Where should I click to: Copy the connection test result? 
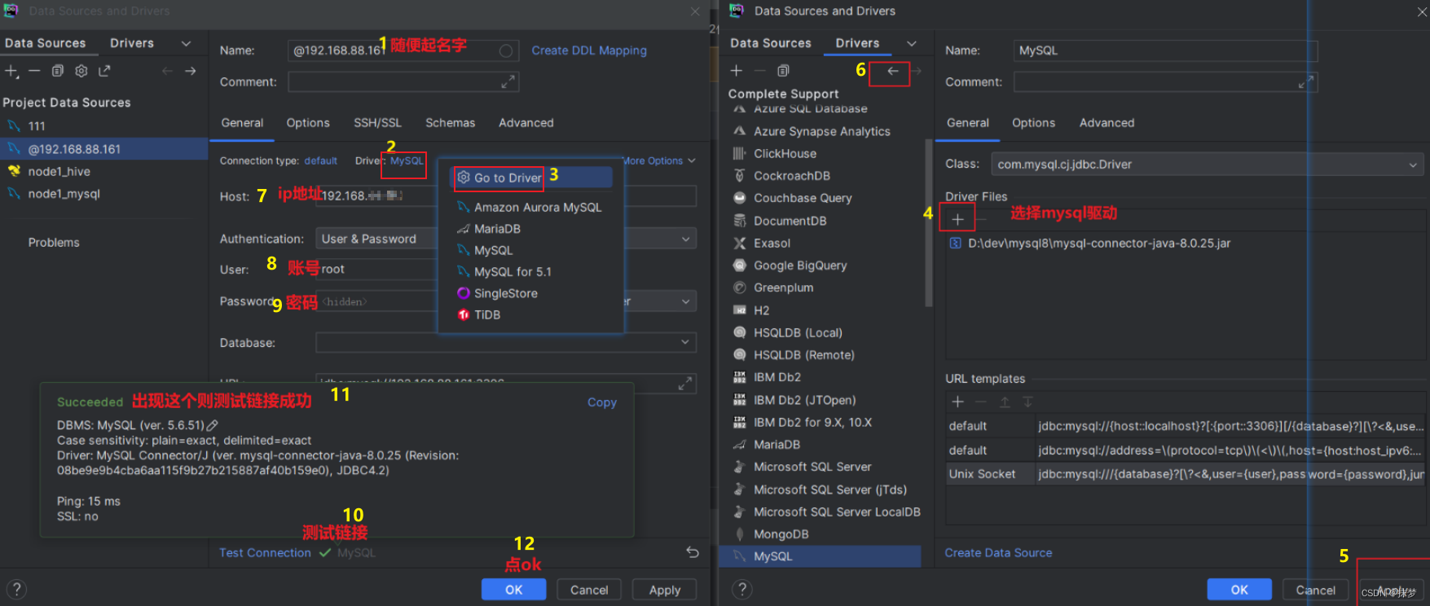602,402
